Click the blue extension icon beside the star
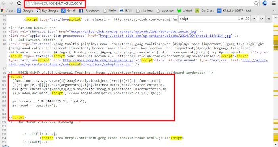Screen dimensions: 278x147 point(265,3)
